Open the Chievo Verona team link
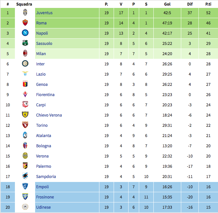This screenshot has width=218, height=213. [x=49, y=115]
